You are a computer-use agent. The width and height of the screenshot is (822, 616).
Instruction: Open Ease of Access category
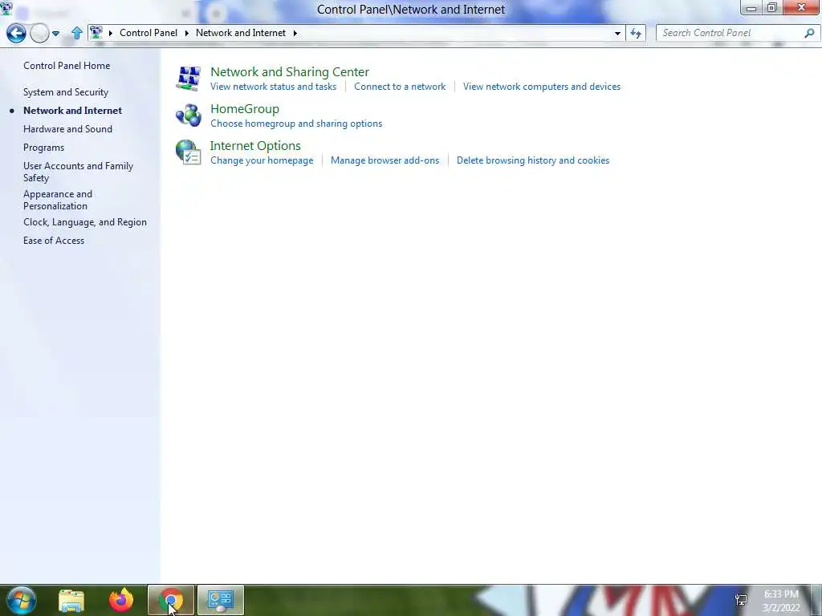point(54,241)
